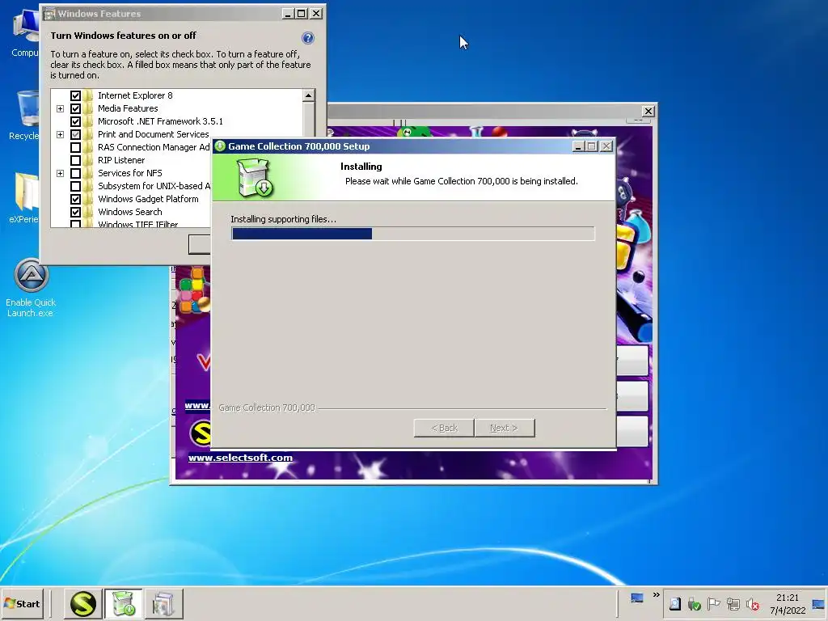The width and height of the screenshot is (828, 621).
Task: Open Enable Quick Launch.exe desktop icon
Action: (x=31, y=288)
